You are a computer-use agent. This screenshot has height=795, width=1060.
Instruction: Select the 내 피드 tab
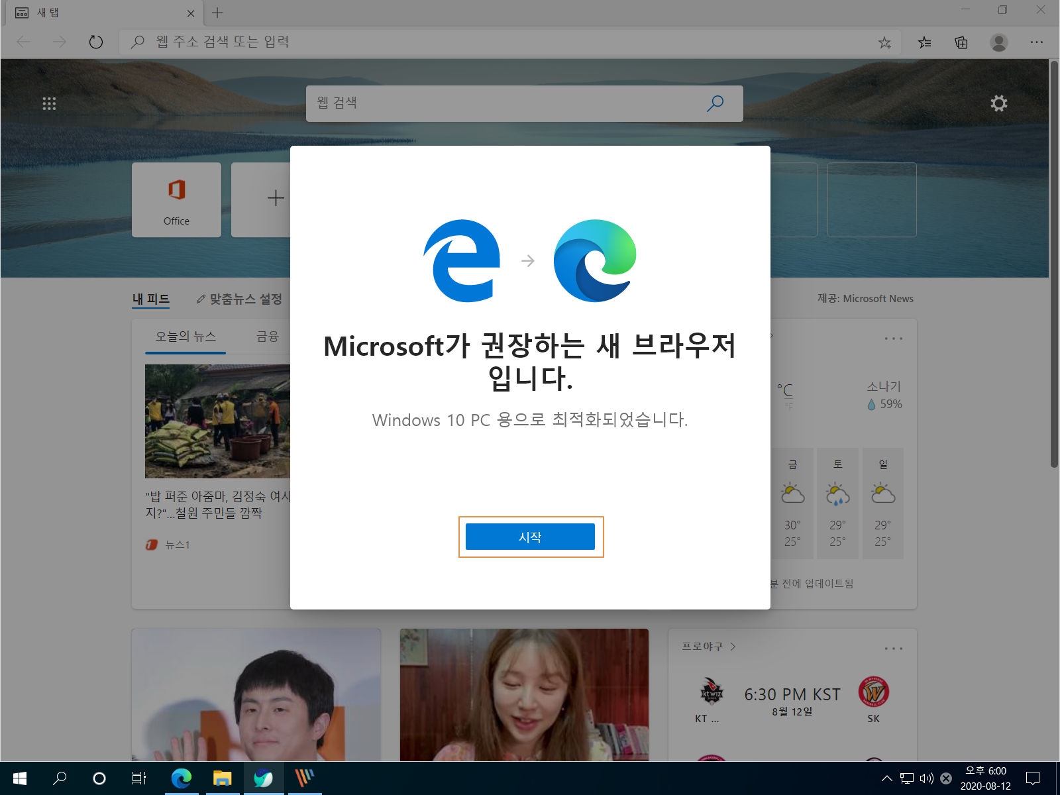click(151, 299)
